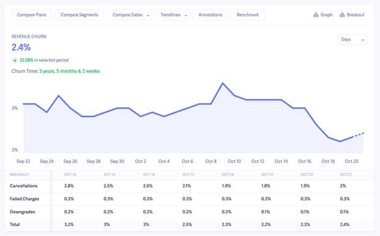Click the chart peak near Oct 9
The image size is (380, 236).
222,83
